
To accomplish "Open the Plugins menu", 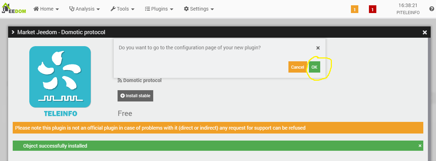I will (x=159, y=9).
